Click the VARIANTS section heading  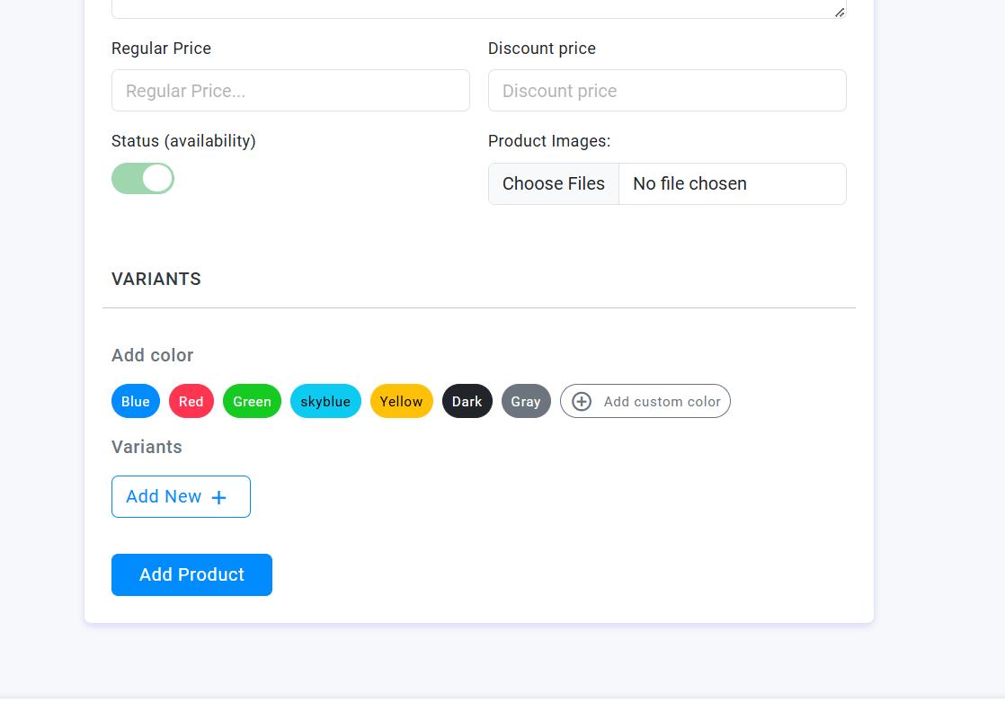[156, 279]
